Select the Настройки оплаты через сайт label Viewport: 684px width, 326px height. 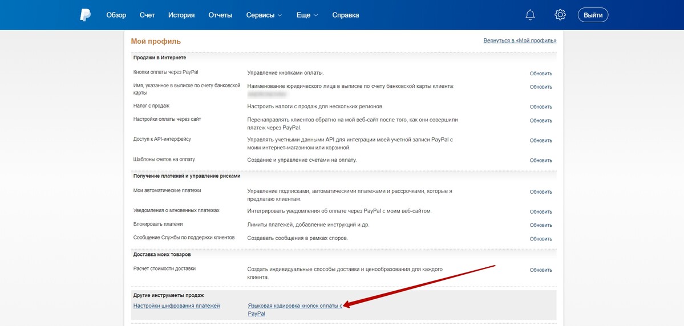(167, 119)
